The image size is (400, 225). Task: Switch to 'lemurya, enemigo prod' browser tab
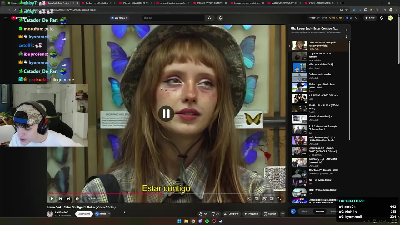[x=247, y=3]
